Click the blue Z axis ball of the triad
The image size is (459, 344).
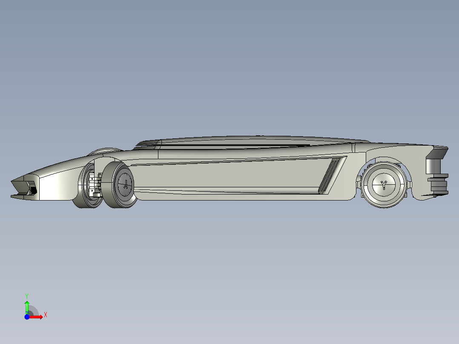point(27,317)
